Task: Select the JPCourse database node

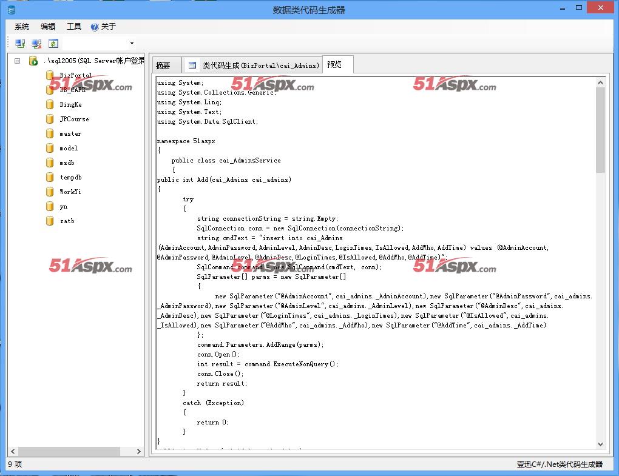Action: (74, 119)
